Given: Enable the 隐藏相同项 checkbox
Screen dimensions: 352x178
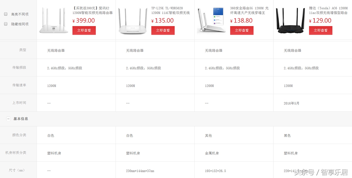Looking at the screenshot, I should (x=5, y=24).
